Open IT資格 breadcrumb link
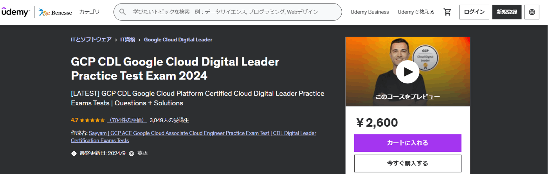This screenshot has height=174, width=548. (128, 40)
